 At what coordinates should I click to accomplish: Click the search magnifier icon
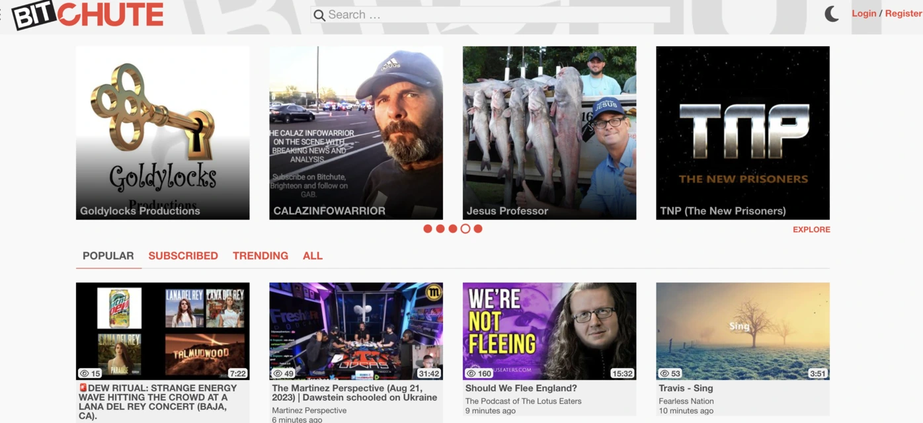tap(319, 15)
